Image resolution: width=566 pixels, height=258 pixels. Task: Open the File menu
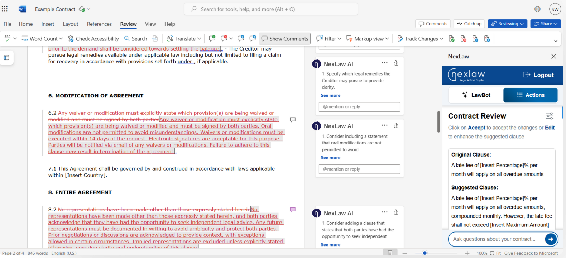click(8, 24)
